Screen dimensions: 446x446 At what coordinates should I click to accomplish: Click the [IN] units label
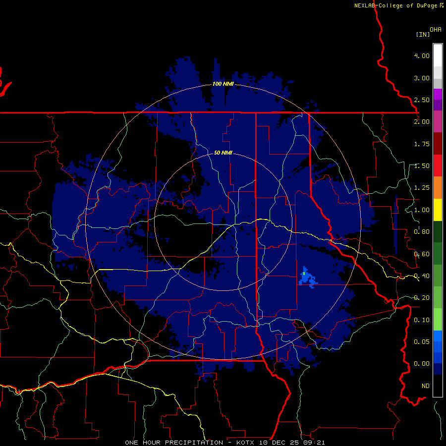tap(423, 34)
